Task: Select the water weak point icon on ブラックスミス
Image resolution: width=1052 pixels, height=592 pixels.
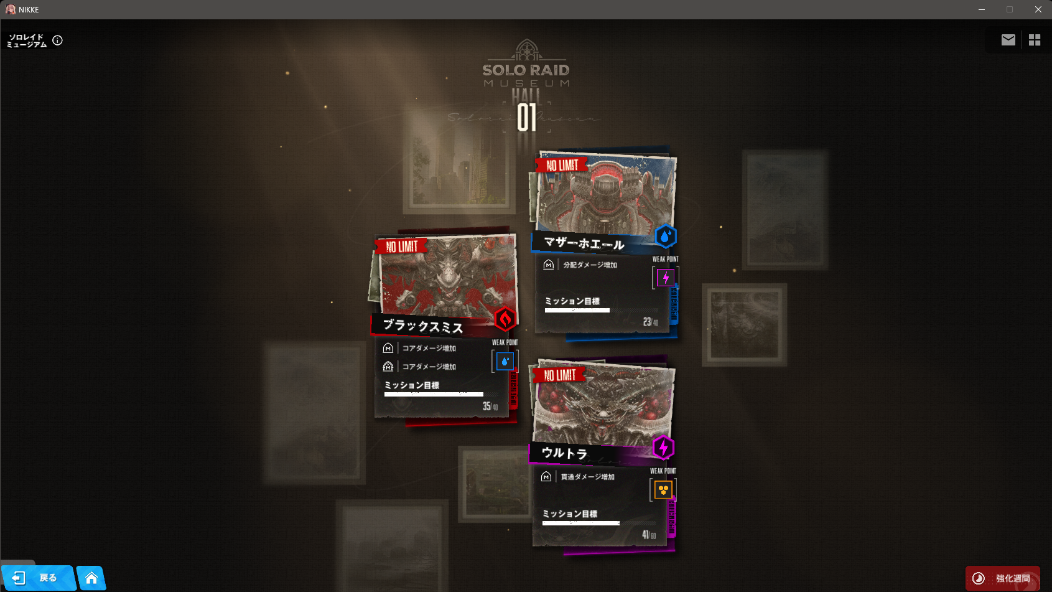Action: coord(505,361)
